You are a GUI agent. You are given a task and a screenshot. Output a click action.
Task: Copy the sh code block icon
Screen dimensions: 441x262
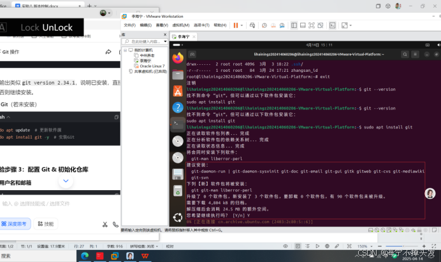(x=117, y=117)
